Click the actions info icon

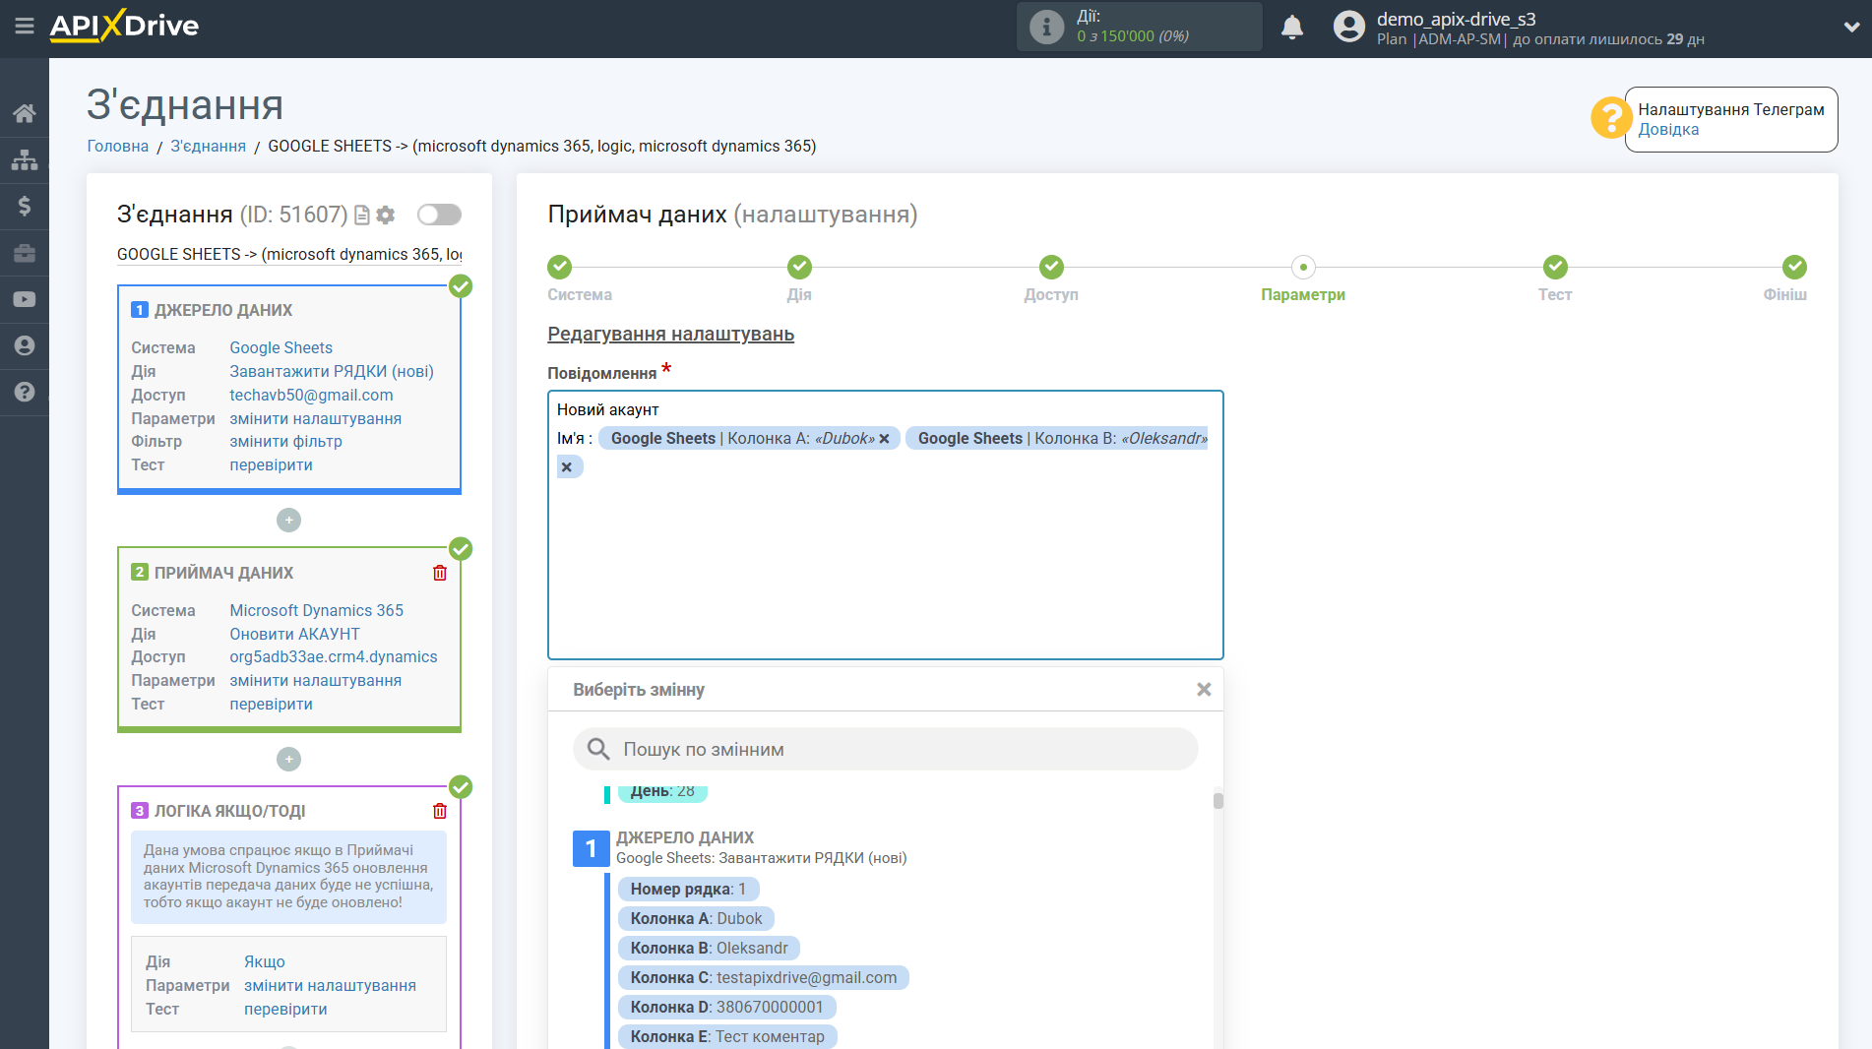click(1046, 27)
